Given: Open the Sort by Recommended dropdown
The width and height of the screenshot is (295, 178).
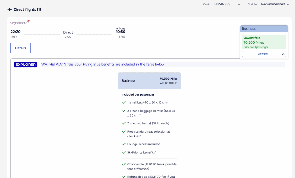Looking at the screenshot, I should (x=275, y=4).
